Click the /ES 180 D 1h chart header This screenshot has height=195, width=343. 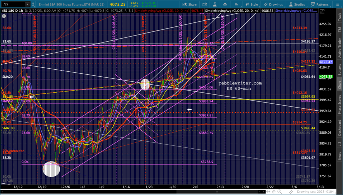(12, 11)
